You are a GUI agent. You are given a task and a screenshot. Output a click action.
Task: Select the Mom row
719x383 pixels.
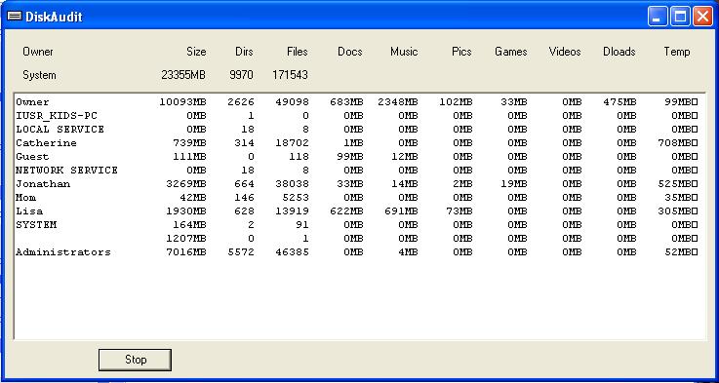(357, 198)
